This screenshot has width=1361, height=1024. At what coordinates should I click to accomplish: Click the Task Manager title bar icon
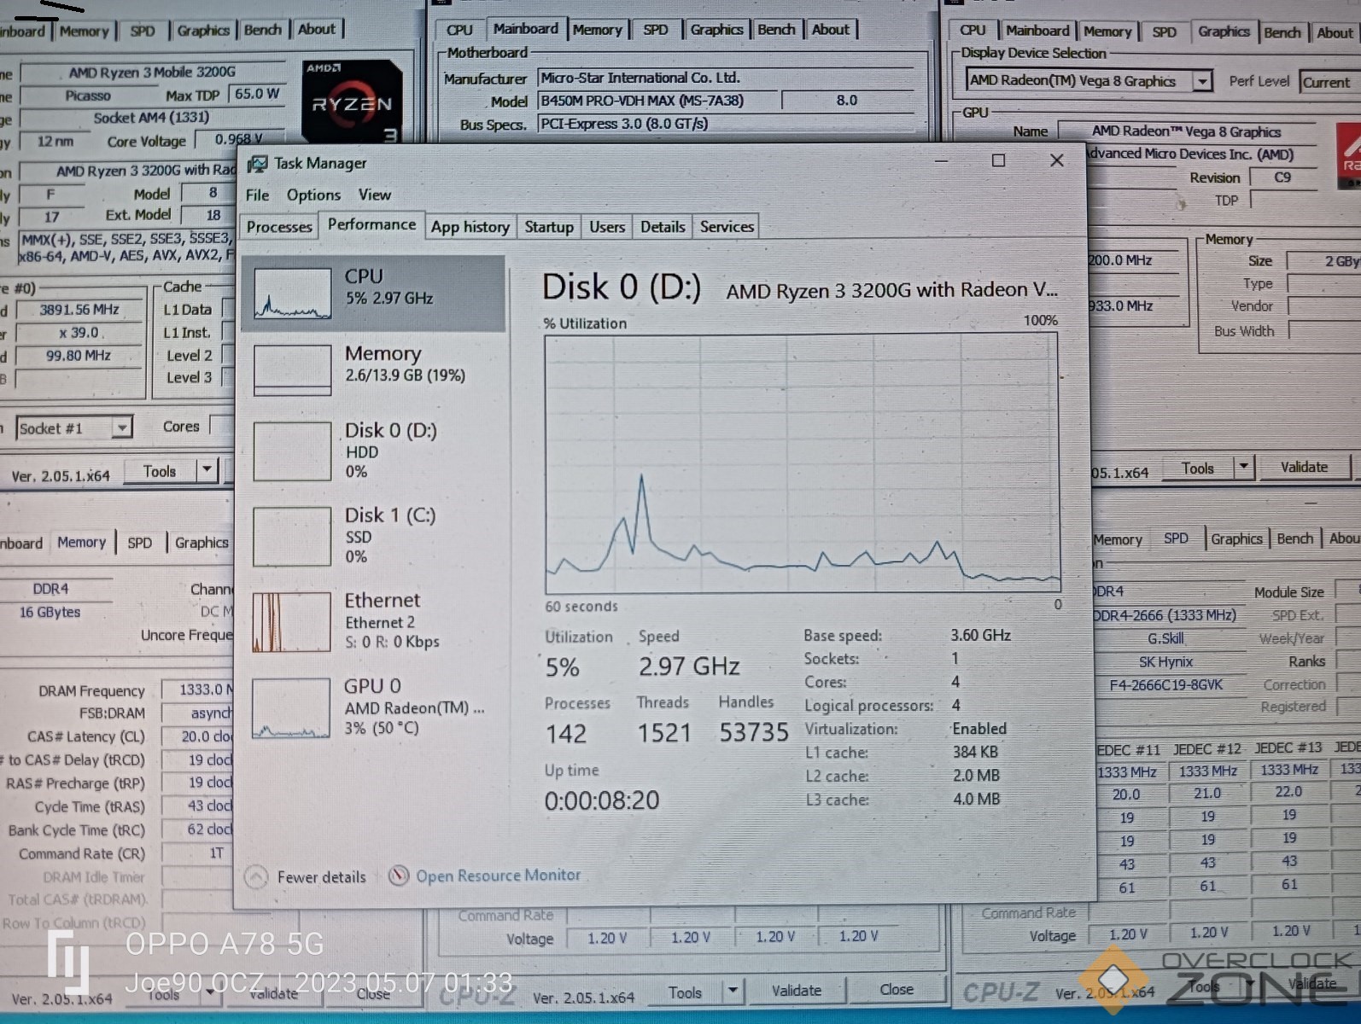(x=256, y=163)
